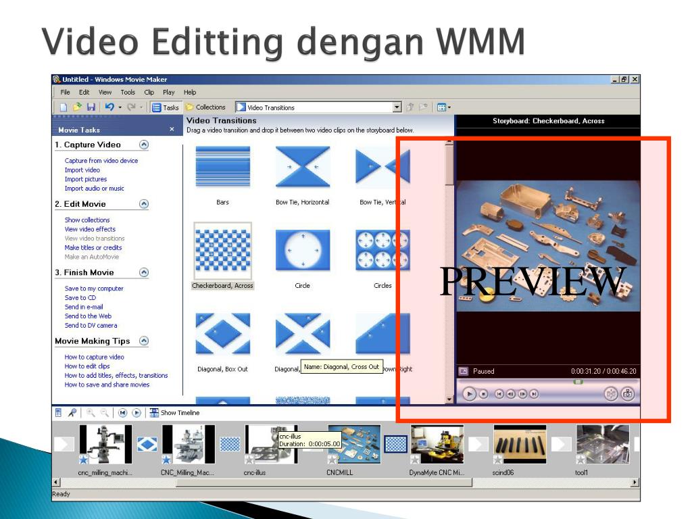Select the Circle transition thumbnail
692x519 pixels.
coord(303,250)
